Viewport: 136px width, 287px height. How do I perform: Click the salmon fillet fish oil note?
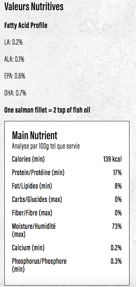(x=47, y=110)
